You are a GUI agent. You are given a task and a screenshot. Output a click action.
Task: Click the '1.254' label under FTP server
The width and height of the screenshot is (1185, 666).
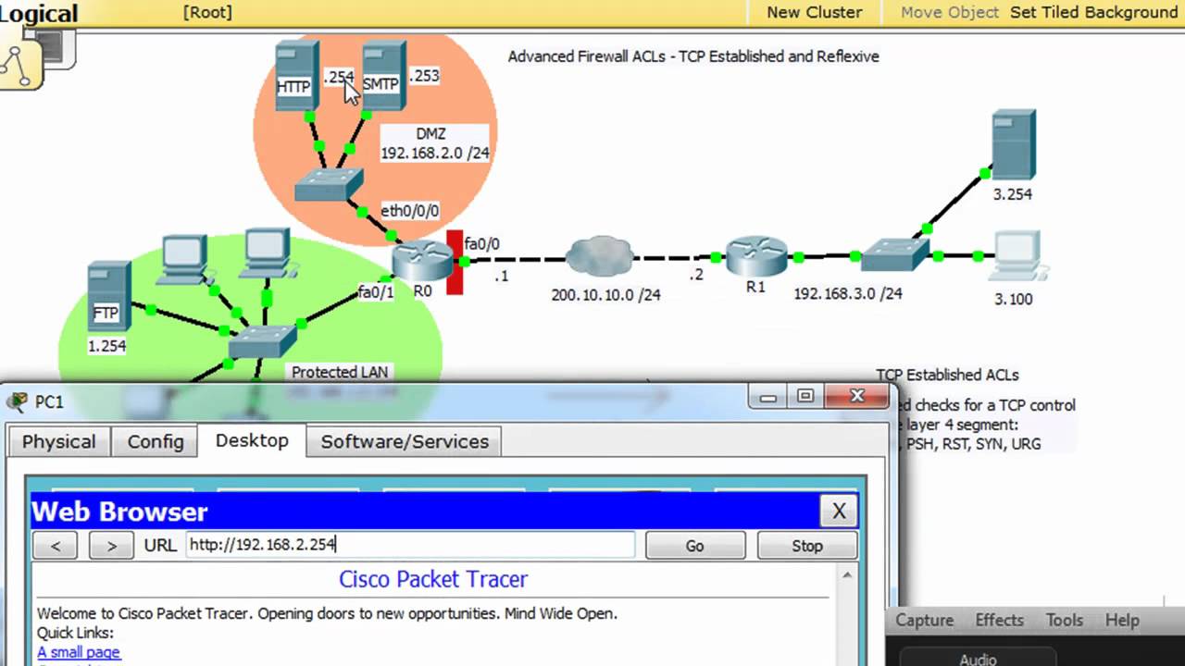click(x=106, y=346)
